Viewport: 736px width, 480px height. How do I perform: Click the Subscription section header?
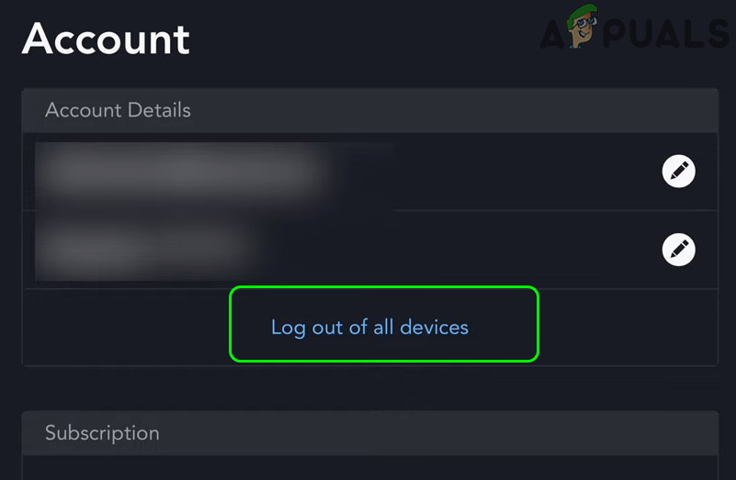[x=102, y=432]
